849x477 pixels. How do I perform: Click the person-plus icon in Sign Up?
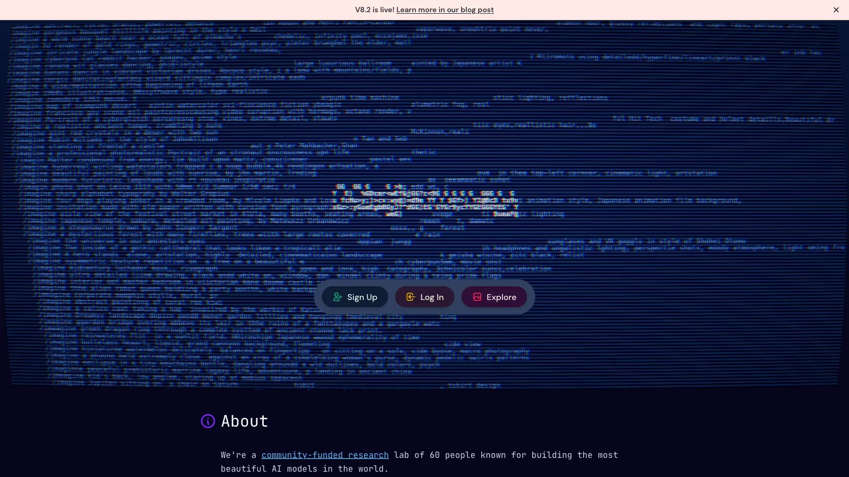point(337,297)
